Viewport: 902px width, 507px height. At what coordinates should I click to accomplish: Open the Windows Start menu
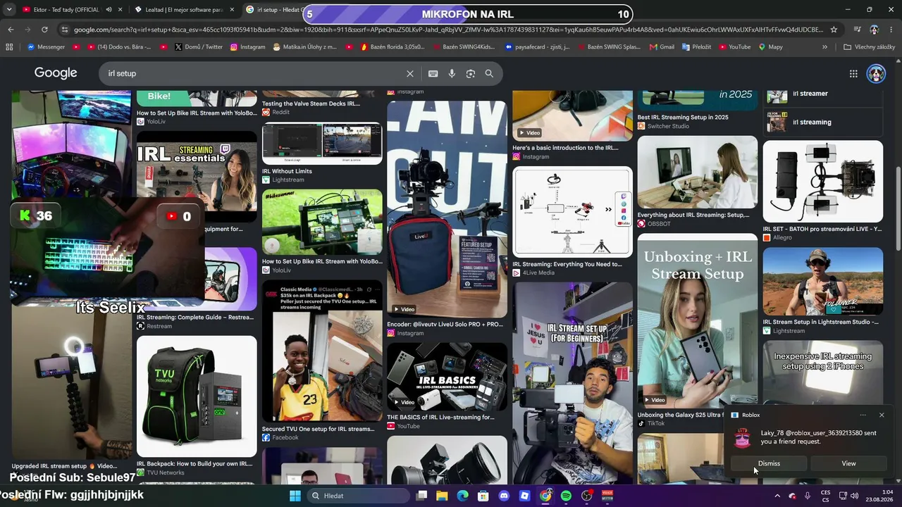pyautogui.click(x=295, y=496)
